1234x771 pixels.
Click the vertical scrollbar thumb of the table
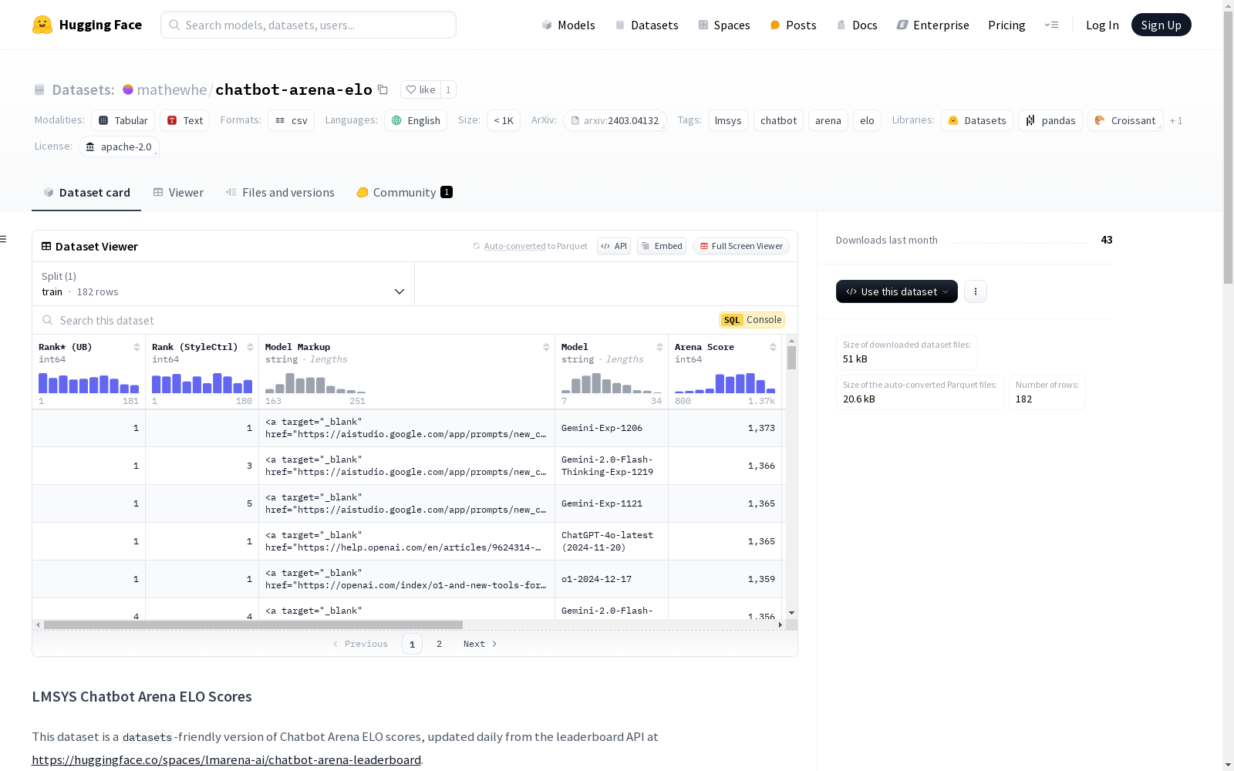click(791, 358)
